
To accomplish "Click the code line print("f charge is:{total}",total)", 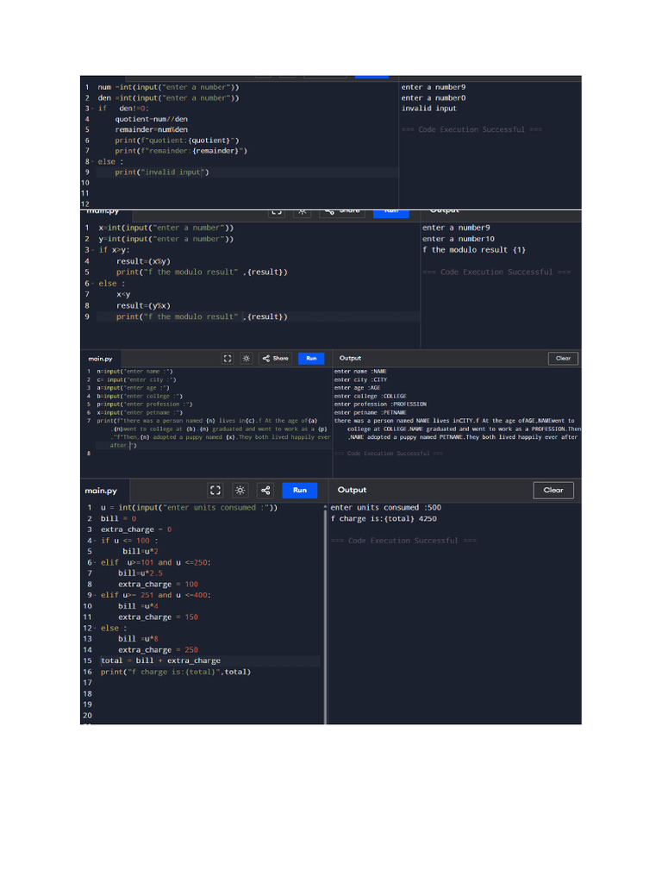I will [x=176, y=672].
